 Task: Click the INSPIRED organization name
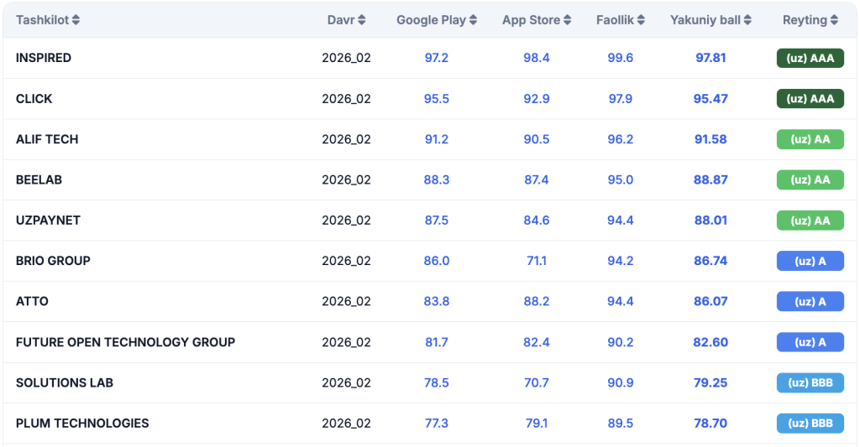(x=44, y=58)
